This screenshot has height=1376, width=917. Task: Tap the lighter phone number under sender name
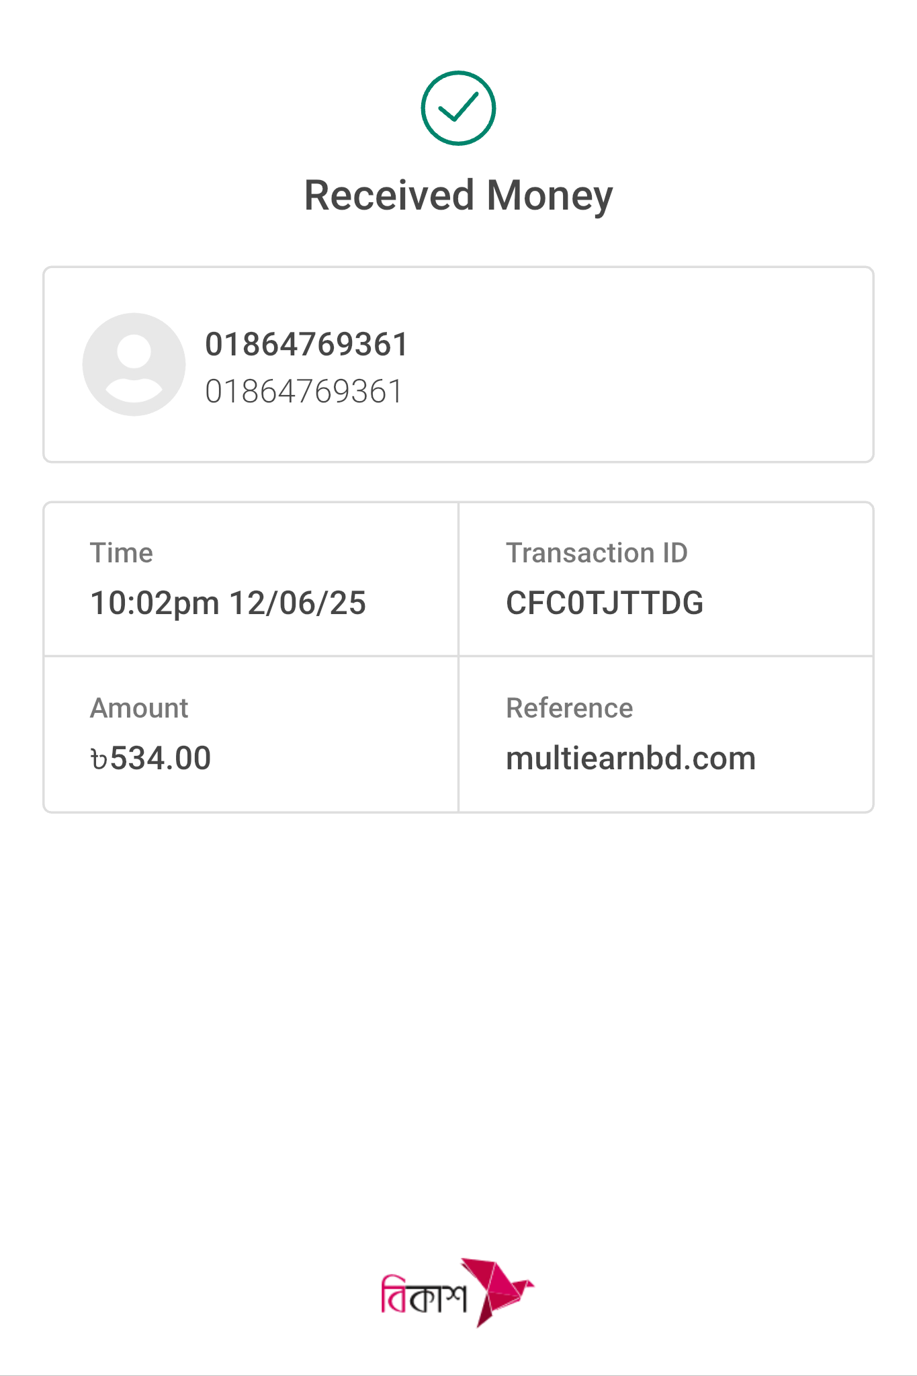pyautogui.click(x=304, y=392)
